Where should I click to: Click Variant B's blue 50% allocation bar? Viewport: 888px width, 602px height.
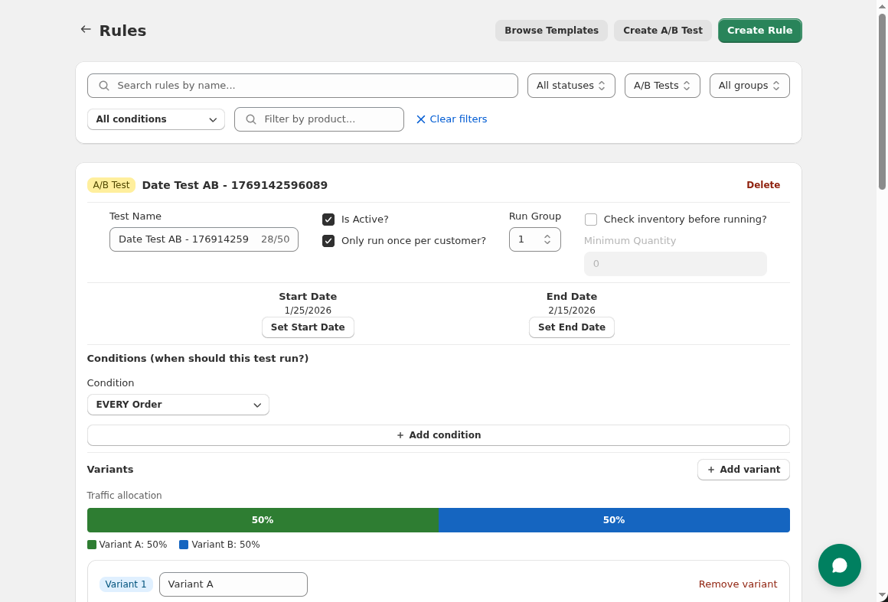[x=614, y=519]
